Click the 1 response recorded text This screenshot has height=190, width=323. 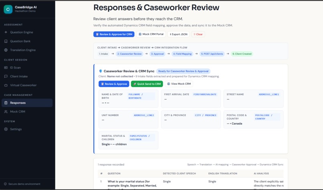tap(111, 164)
